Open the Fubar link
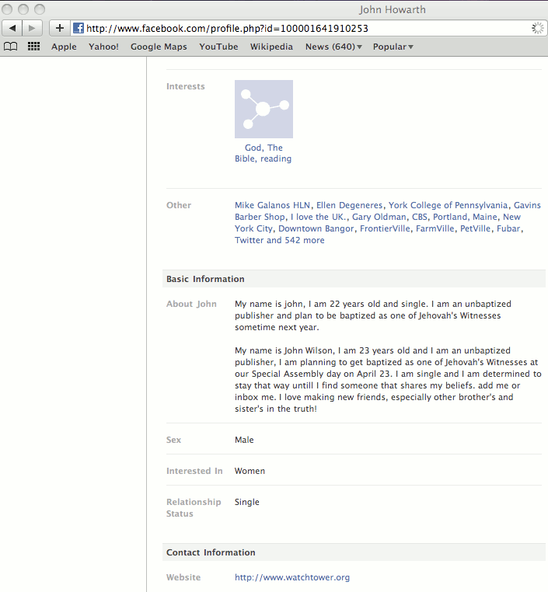The height and width of the screenshot is (592, 548). [x=508, y=228]
